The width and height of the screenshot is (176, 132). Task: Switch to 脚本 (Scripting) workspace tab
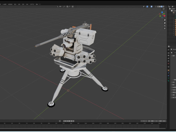click(37, 4)
